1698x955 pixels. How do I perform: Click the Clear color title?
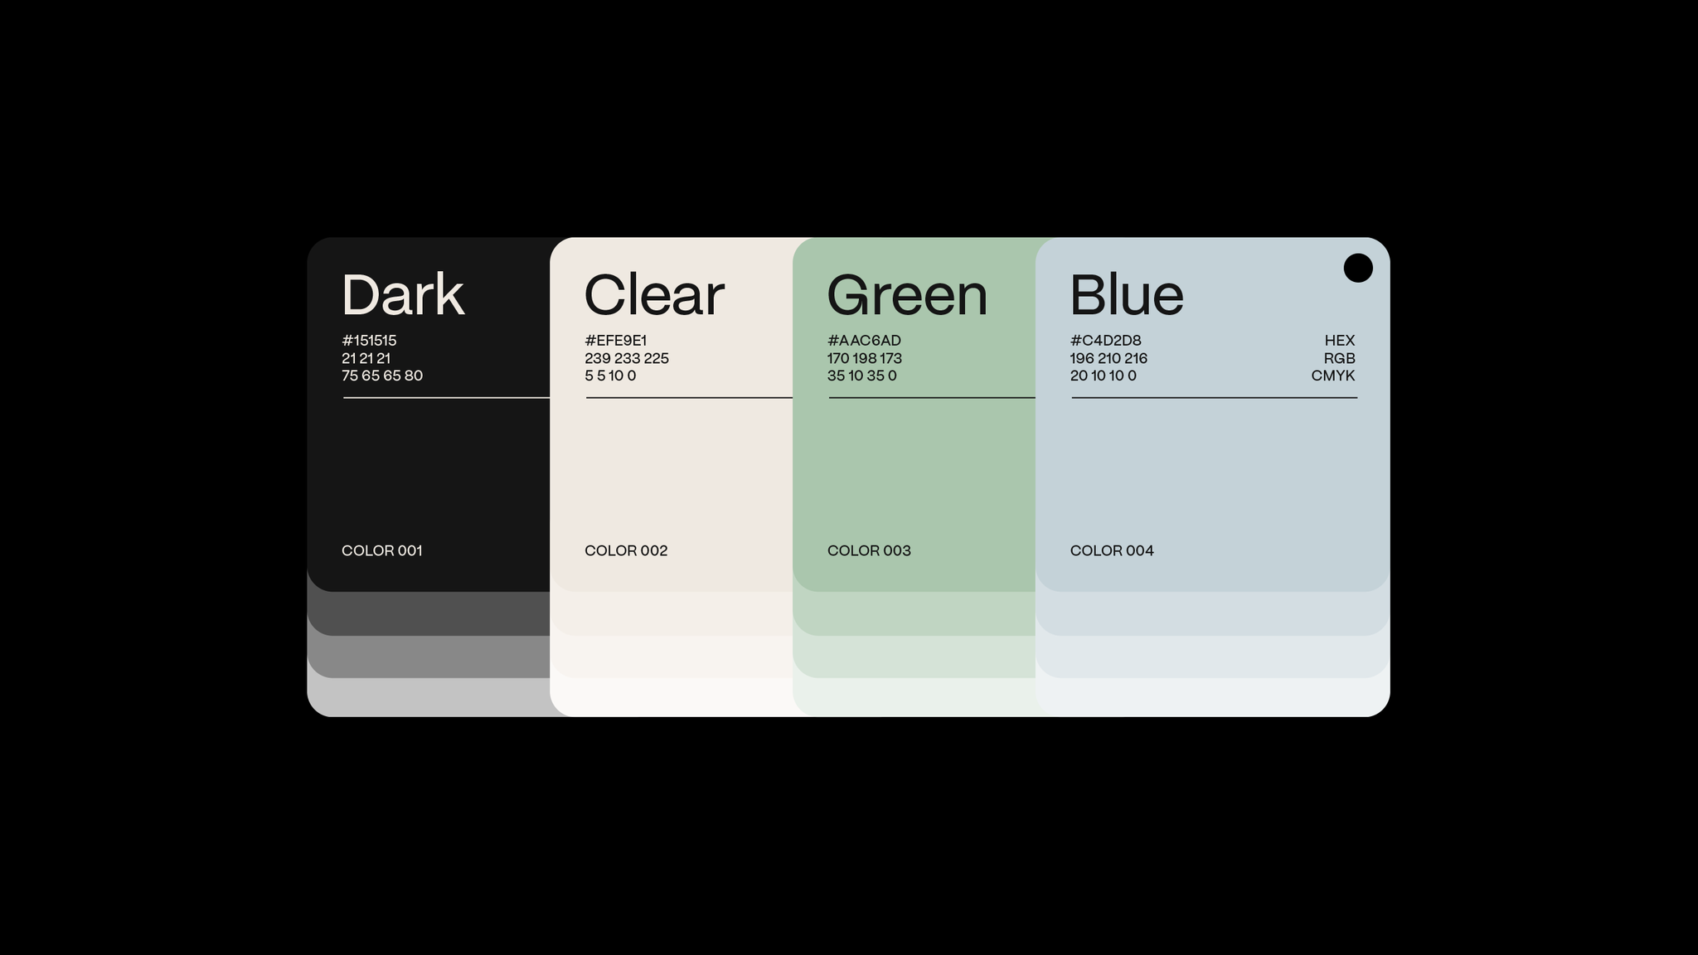(654, 295)
